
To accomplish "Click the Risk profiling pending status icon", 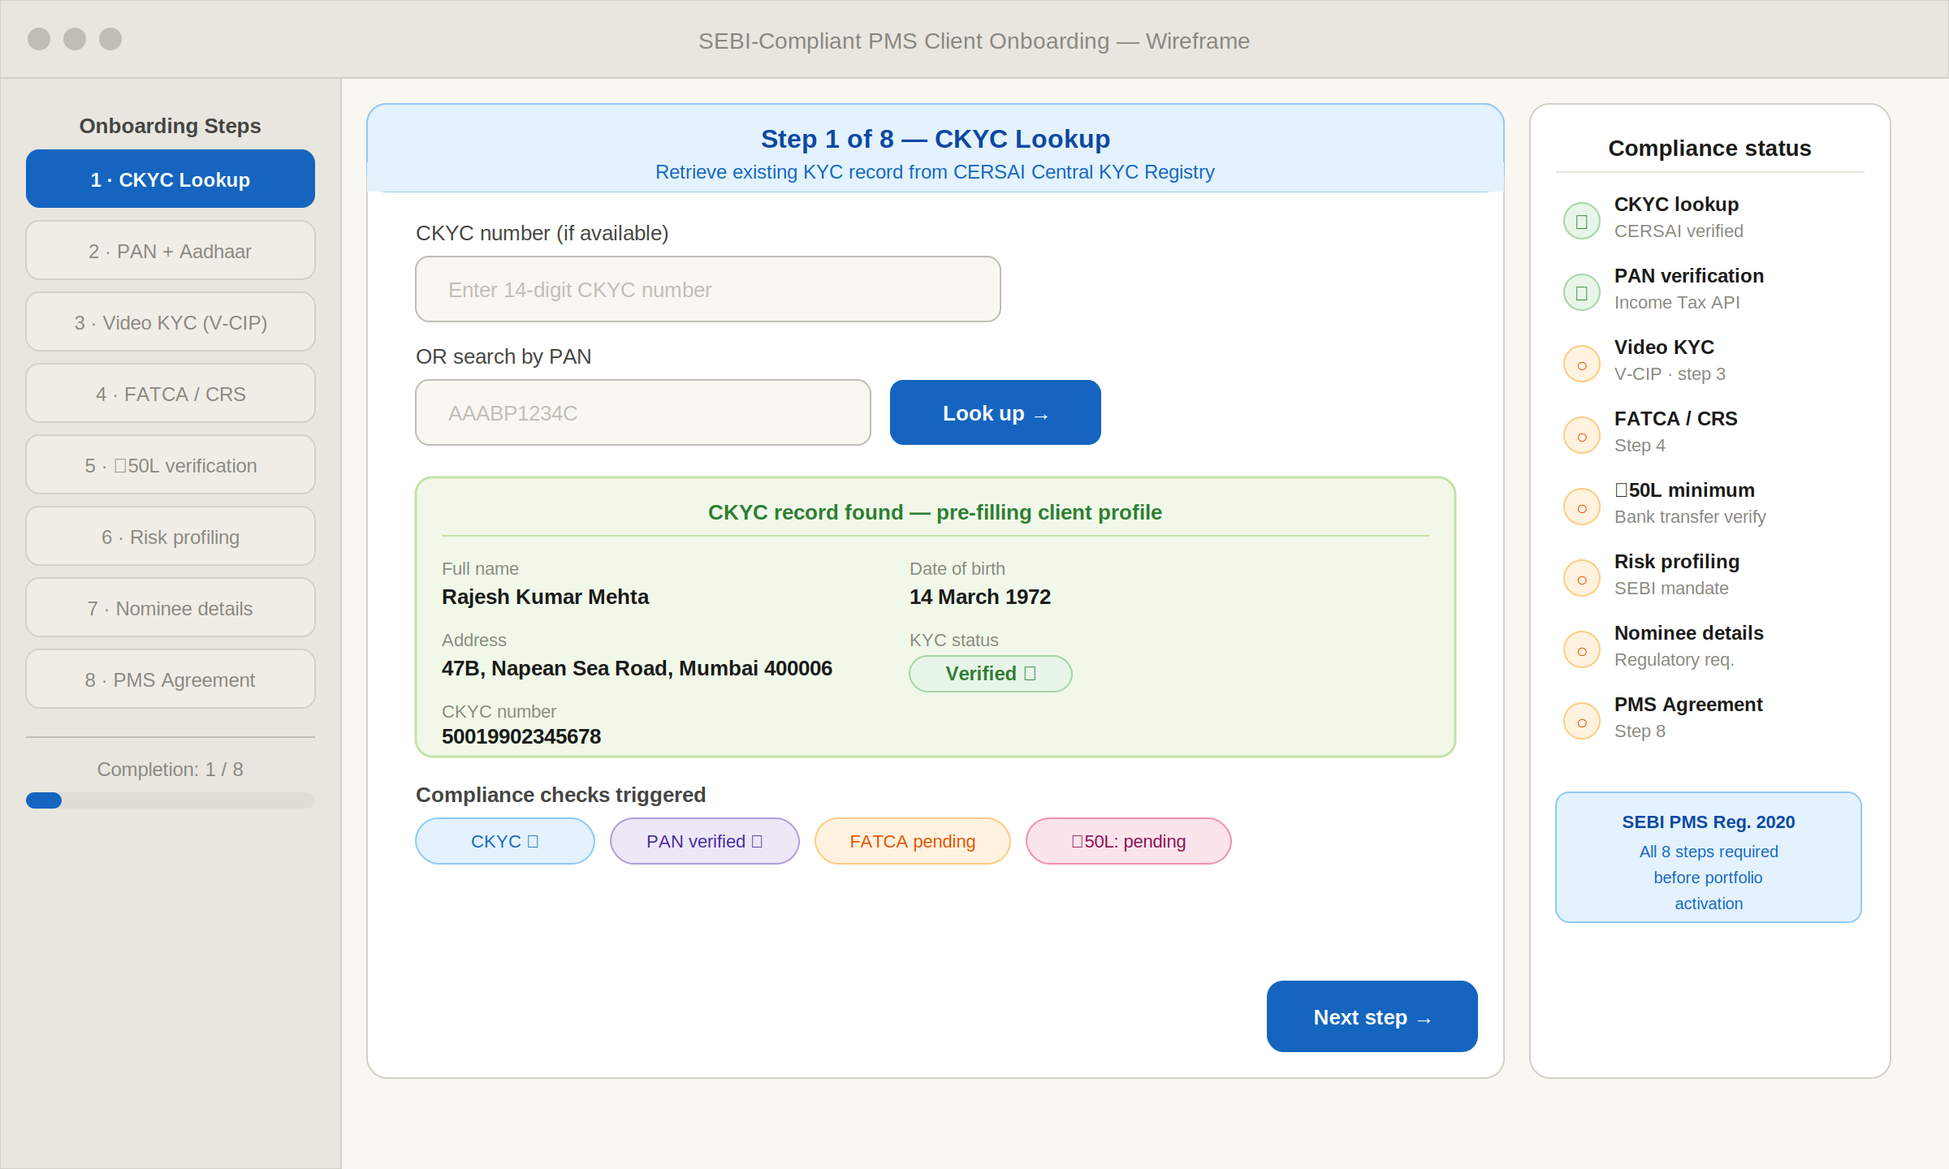I will point(1581,578).
